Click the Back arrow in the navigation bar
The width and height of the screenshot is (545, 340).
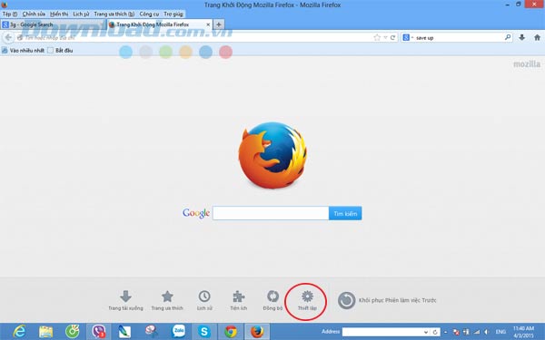pyautogui.click(x=8, y=37)
